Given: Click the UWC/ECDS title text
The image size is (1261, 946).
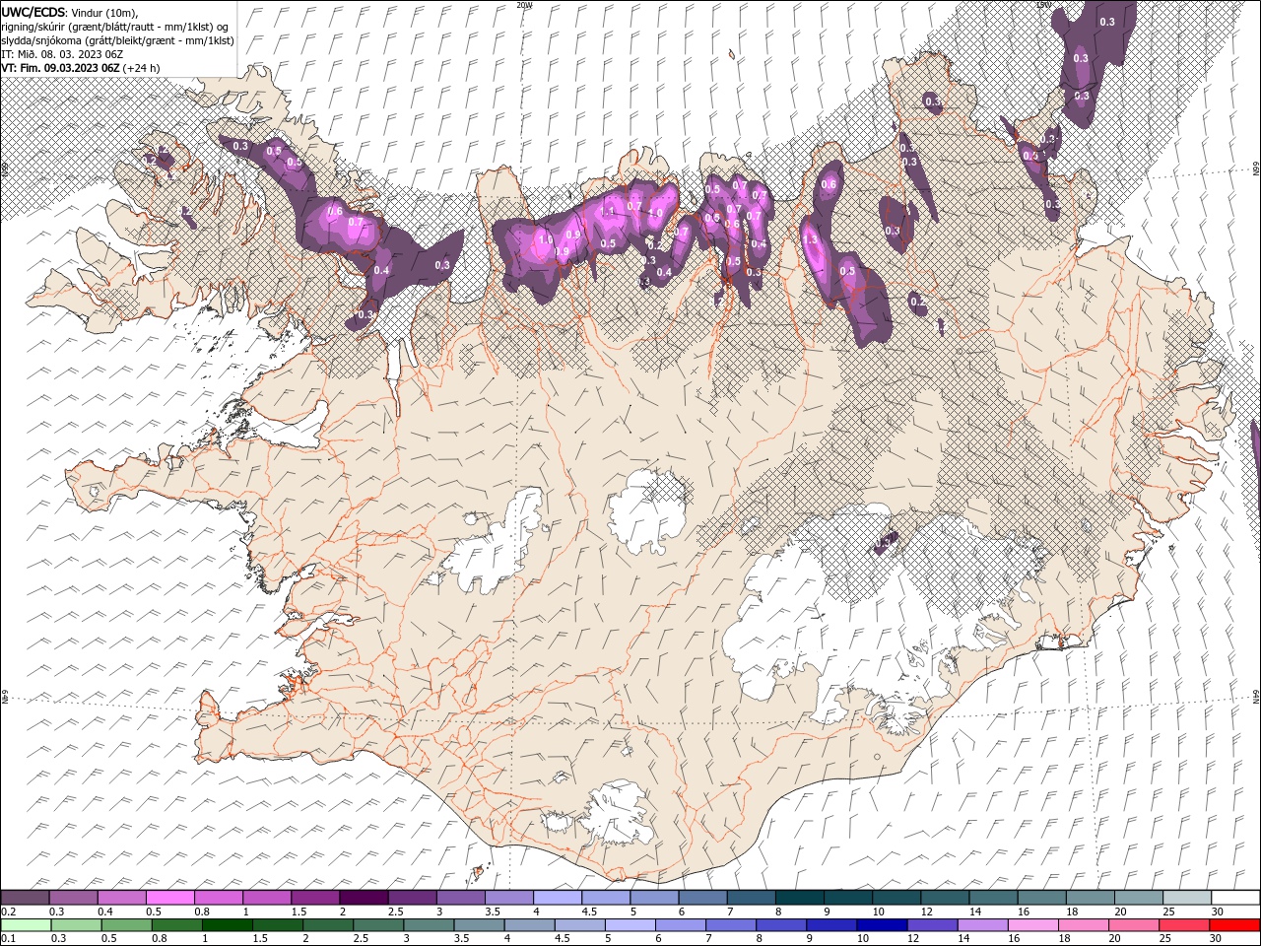Looking at the screenshot, I should click(33, 12).
